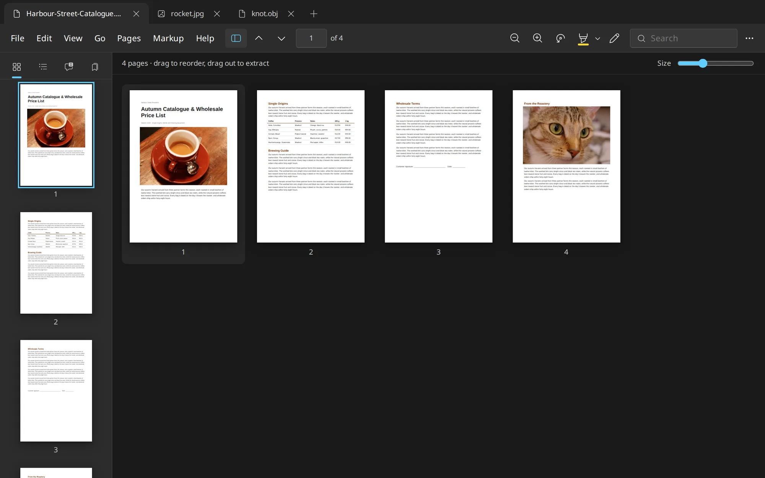Click the page number input field

pos(311,38)
